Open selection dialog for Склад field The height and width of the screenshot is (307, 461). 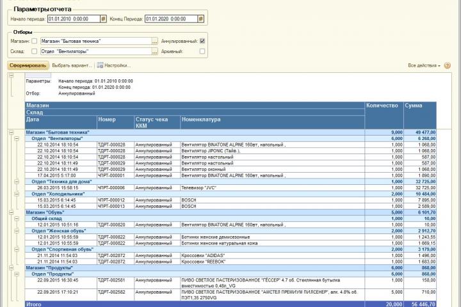[155, 51]
